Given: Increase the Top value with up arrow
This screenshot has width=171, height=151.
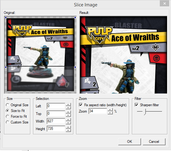Looking at the screenshot, I should click(x=68, y=112).
